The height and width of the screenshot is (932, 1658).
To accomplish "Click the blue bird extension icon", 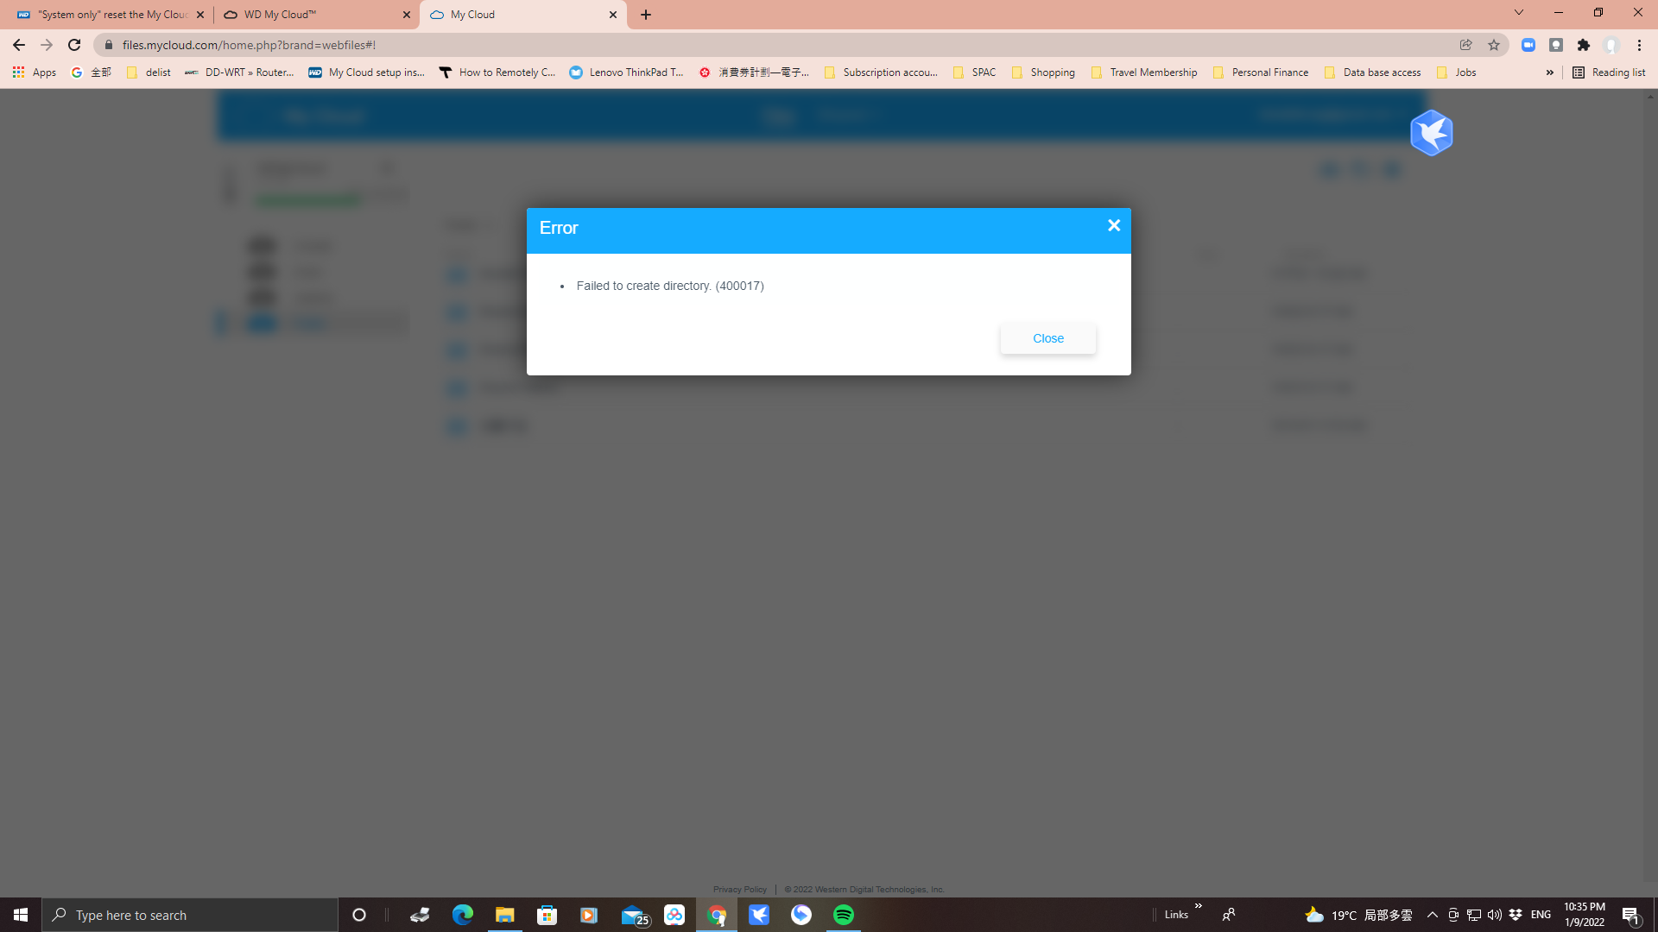I will pyautogui.click(x=1431, y=133).
